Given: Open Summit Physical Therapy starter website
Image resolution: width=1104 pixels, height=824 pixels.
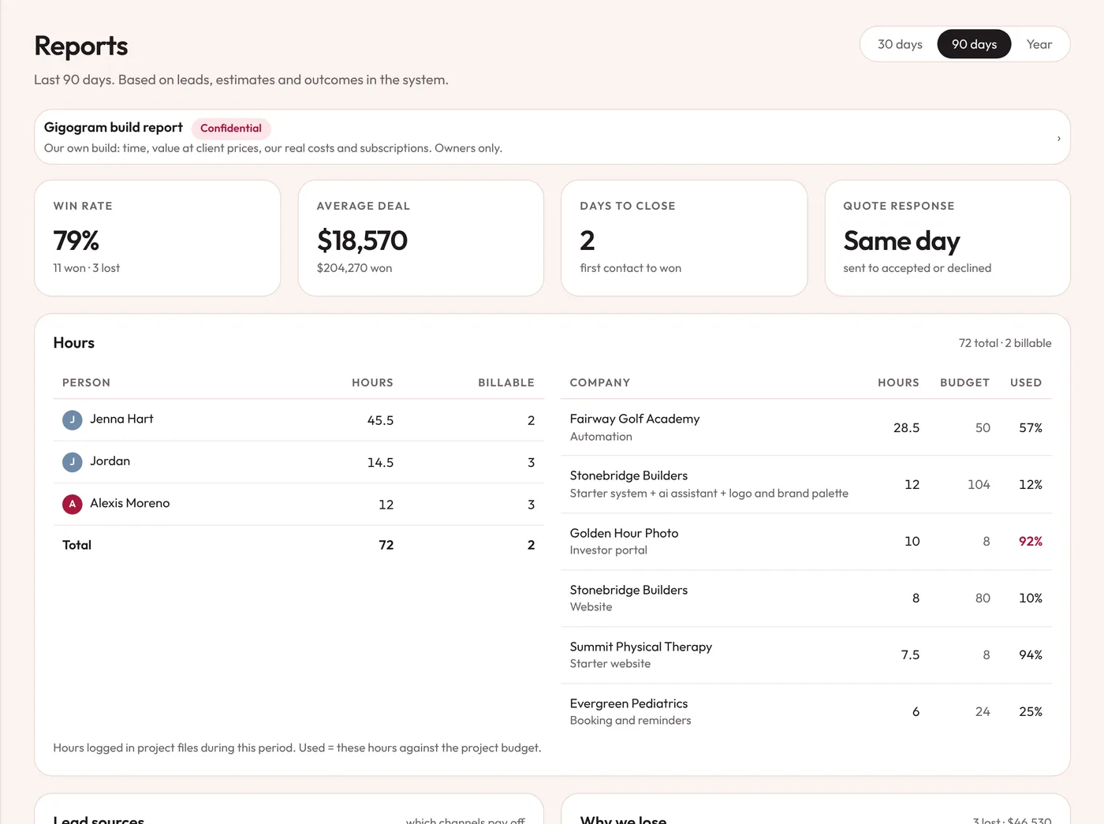Looking at the screenshot, I should click(806, 654).
